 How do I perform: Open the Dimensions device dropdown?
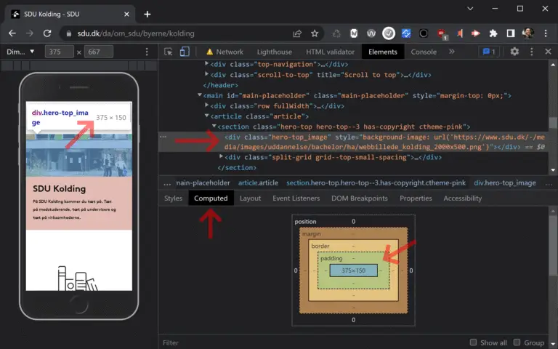(20, 52)
